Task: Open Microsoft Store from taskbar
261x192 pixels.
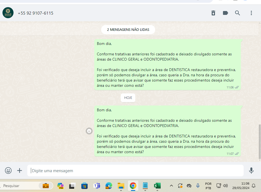Action: coord(84,186)
